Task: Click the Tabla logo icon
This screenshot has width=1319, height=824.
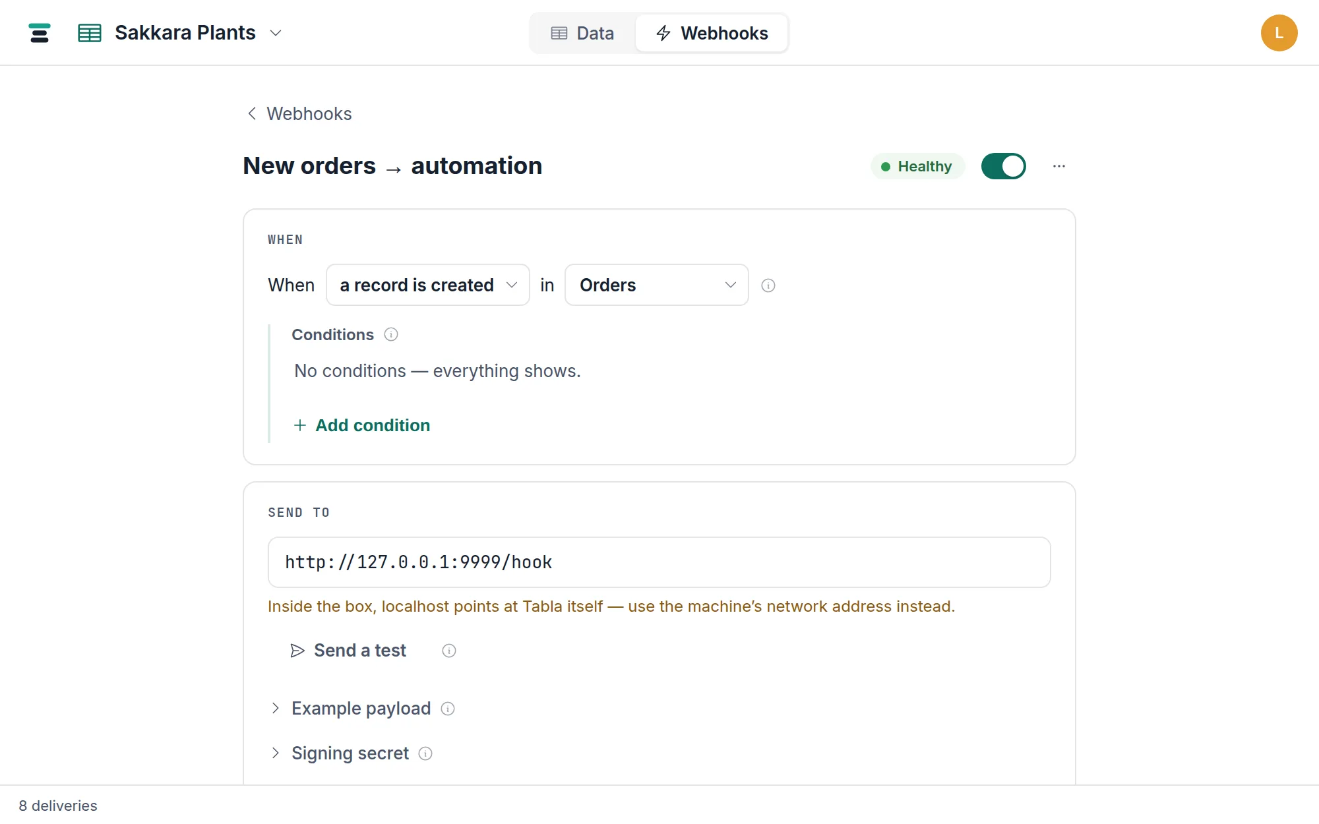Action: pyautogui.click(x=40, y=33)
